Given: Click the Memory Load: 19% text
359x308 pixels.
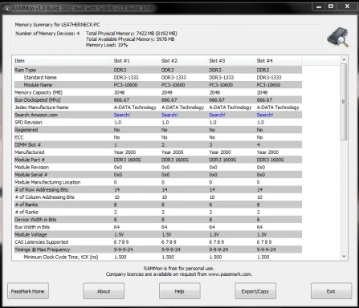Looking at the screenshot, I should [107, 45].
